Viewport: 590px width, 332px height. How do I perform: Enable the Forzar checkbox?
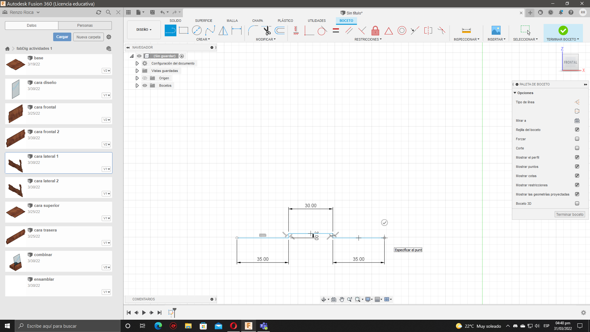pos(577,139)
